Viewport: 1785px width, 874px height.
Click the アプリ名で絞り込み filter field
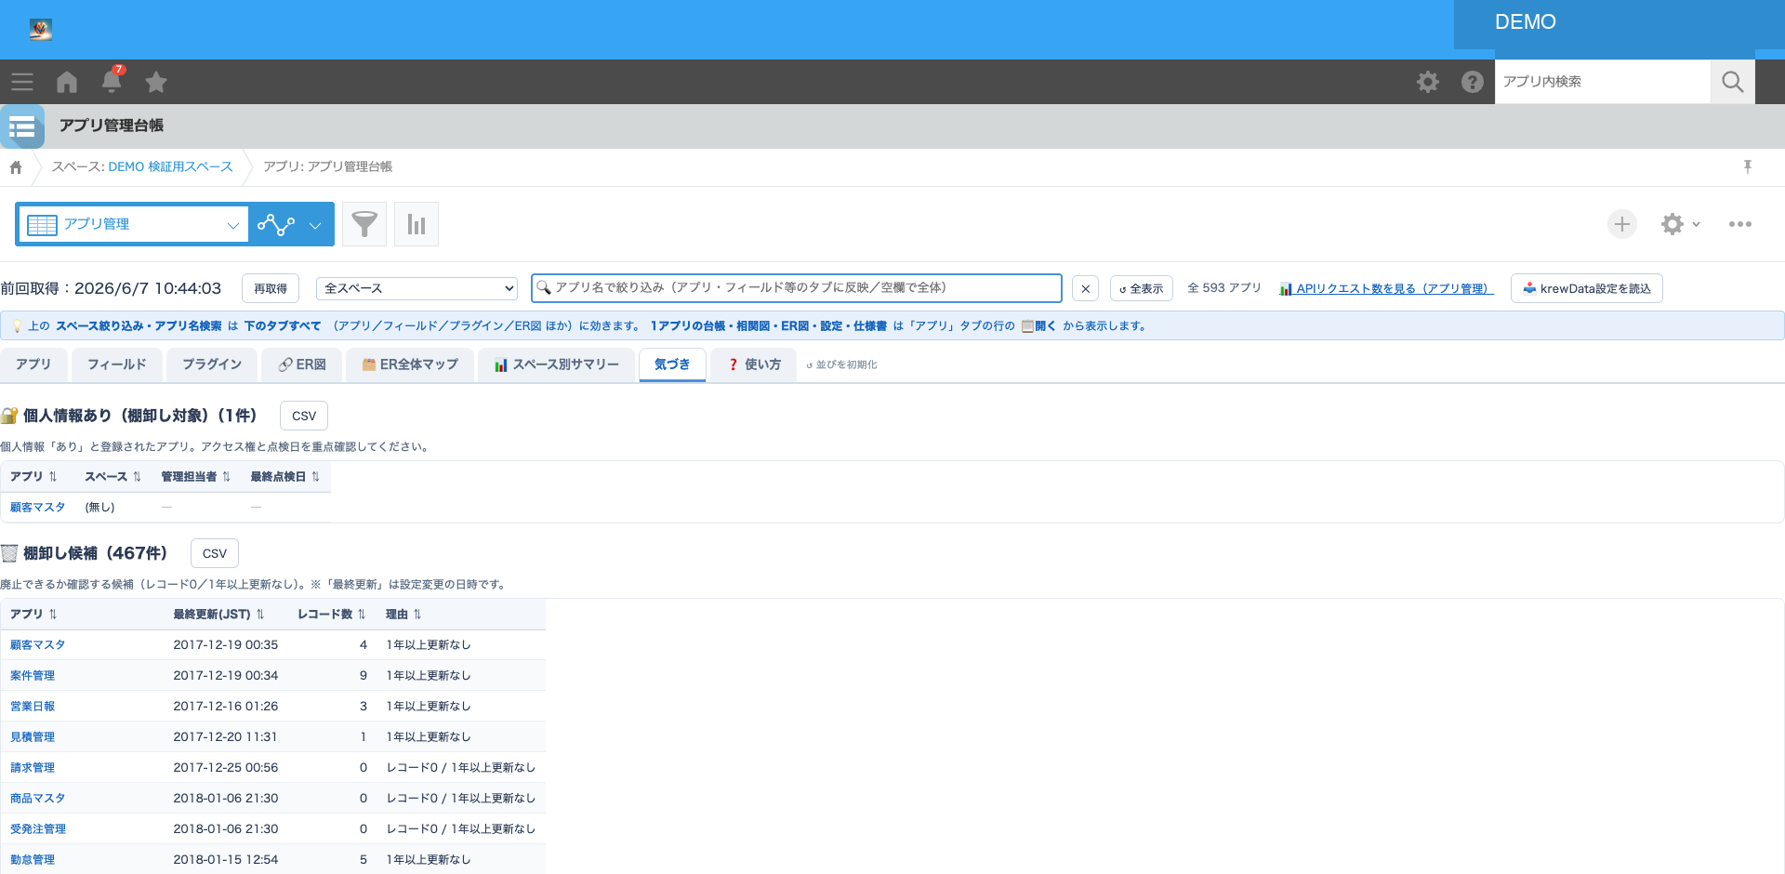pos(797,288)
